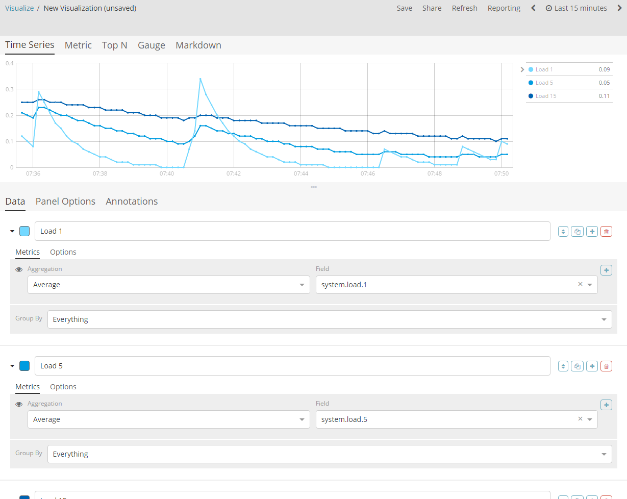627x499 pixels.
Task: Switch to the Gauge visualization tab
Action: (151, 45)
